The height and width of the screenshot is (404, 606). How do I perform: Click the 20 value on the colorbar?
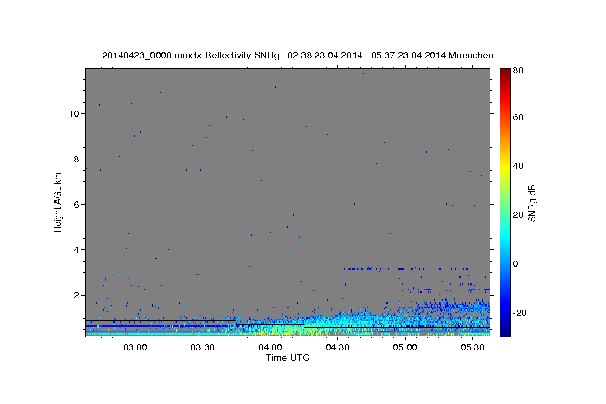pyautogui.click(x=519, y=215)
